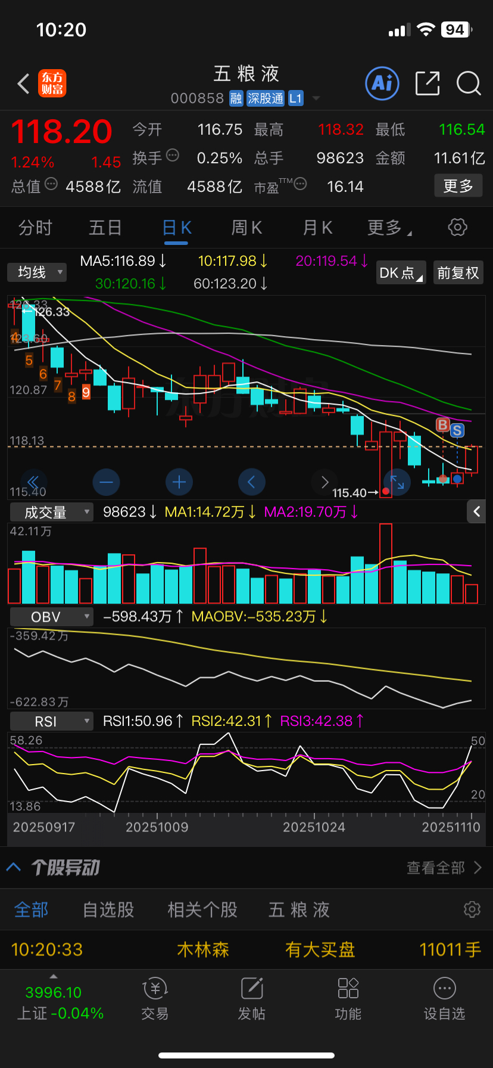The height and width of the screenshot is (1068, 493).
Task: Select the 日K tab
Action: tap(176, 227)
